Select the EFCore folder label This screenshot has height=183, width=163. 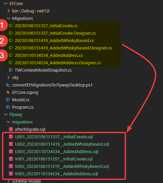pos(16,4)
